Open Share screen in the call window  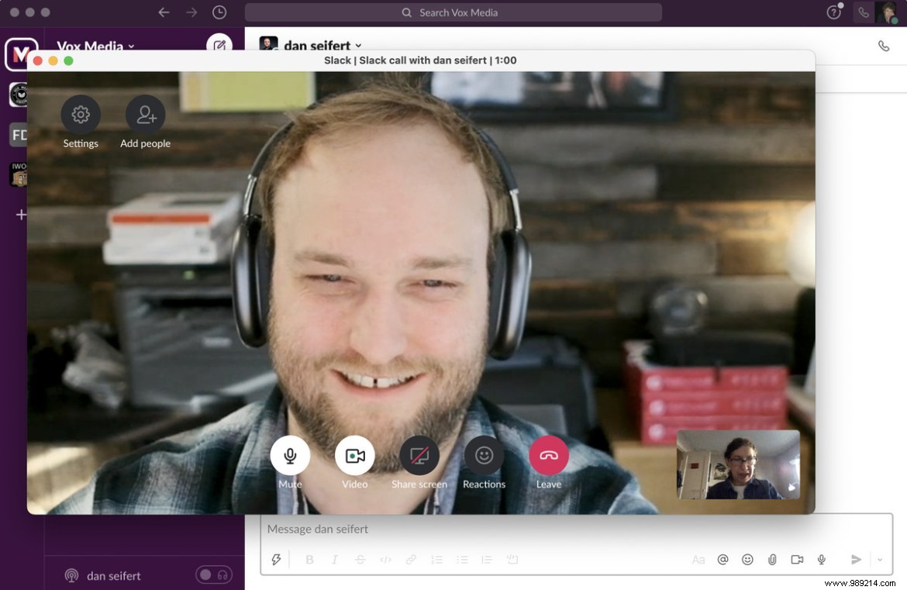[x=419, y=456]
